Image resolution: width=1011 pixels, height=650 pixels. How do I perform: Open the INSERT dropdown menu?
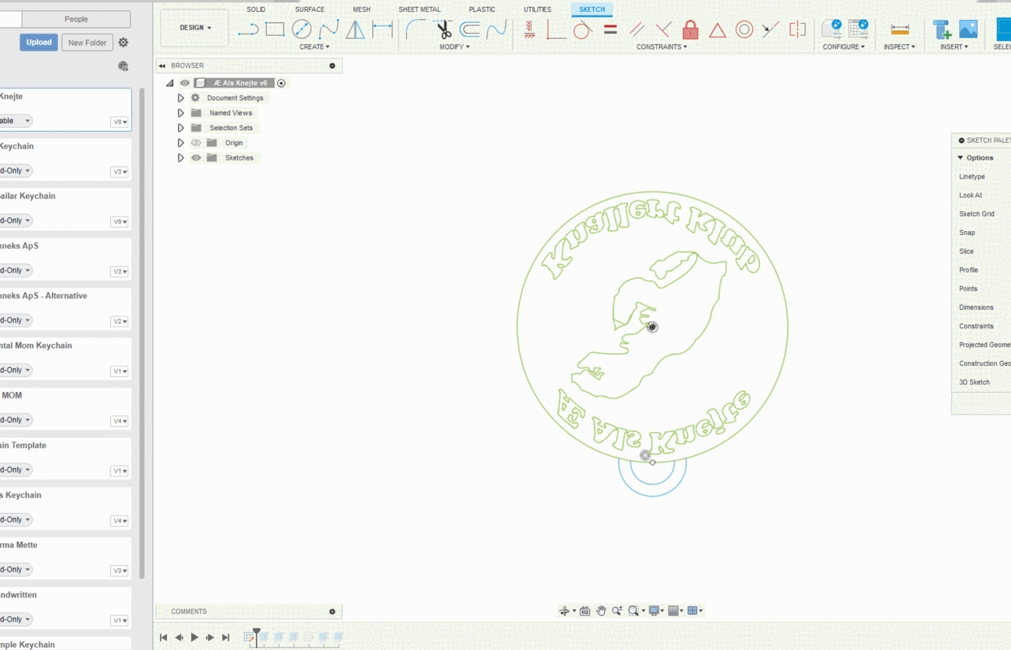click(x=954, y=47)
